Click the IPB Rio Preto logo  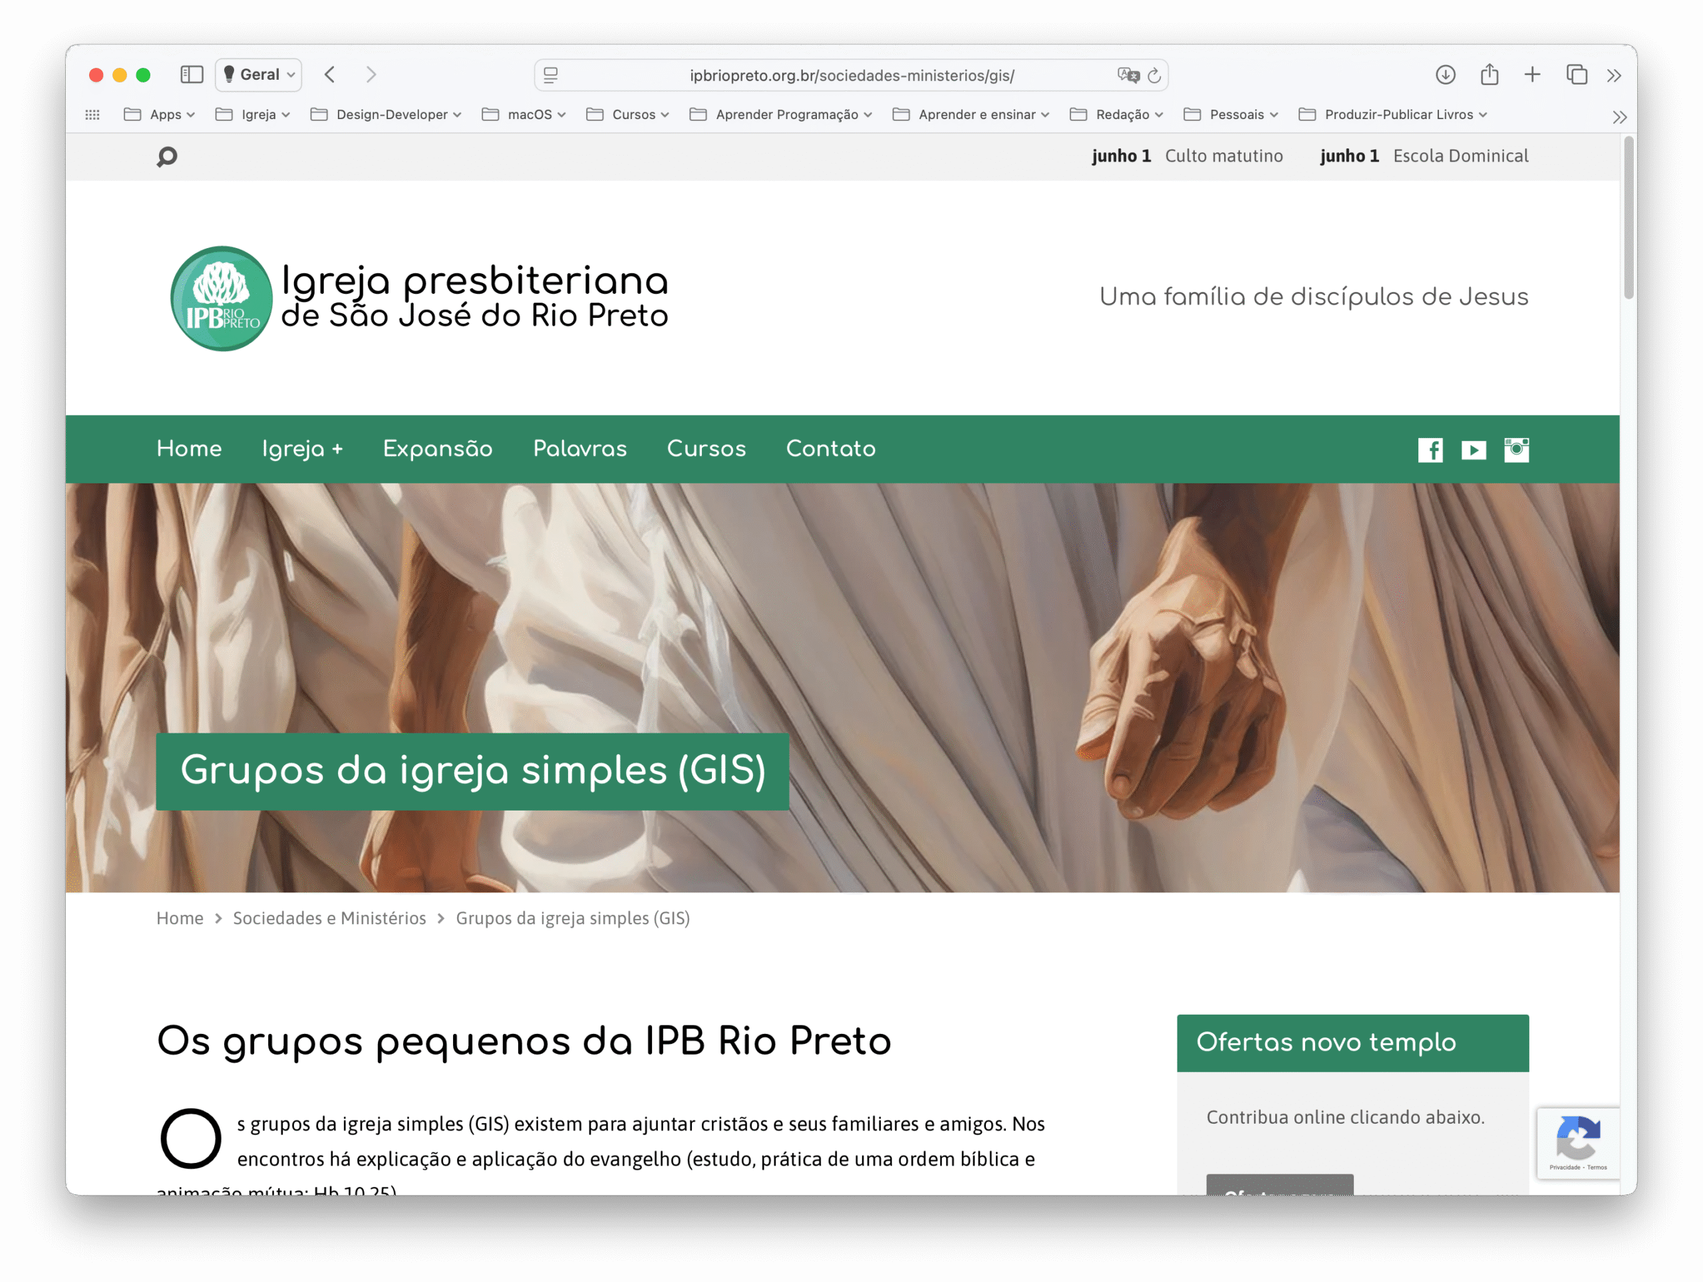point(222,299)
